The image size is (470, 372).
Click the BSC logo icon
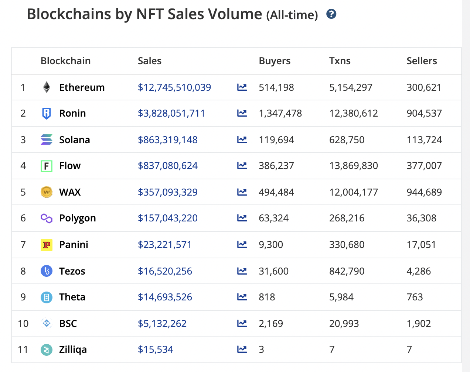[x=47, y=324]
